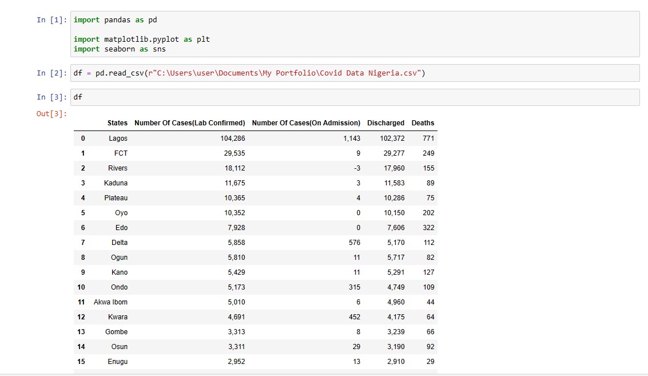Select the Ondo state cell
Viewport: 648px width, 376px height.
point(119,287)
